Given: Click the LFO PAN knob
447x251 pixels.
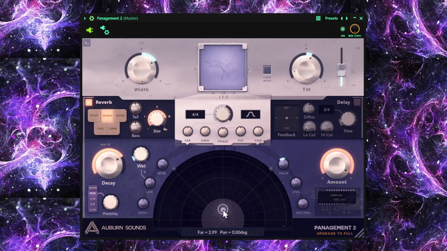Looking at the screenshot, I should 258,131.
